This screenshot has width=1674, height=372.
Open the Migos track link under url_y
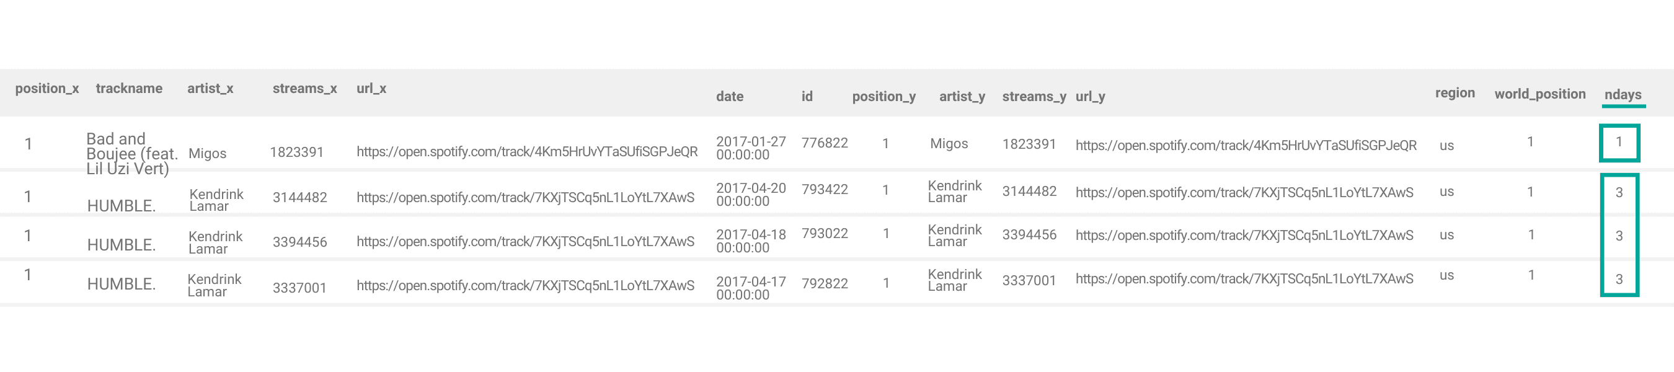(x=1245, y=146)
